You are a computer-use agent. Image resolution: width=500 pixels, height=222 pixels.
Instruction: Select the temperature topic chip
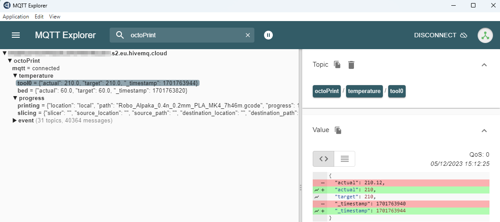click(x=364, y=91)
